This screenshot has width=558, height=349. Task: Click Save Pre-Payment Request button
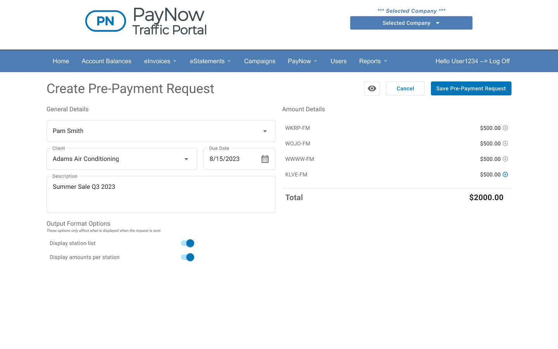coord(471,88)
